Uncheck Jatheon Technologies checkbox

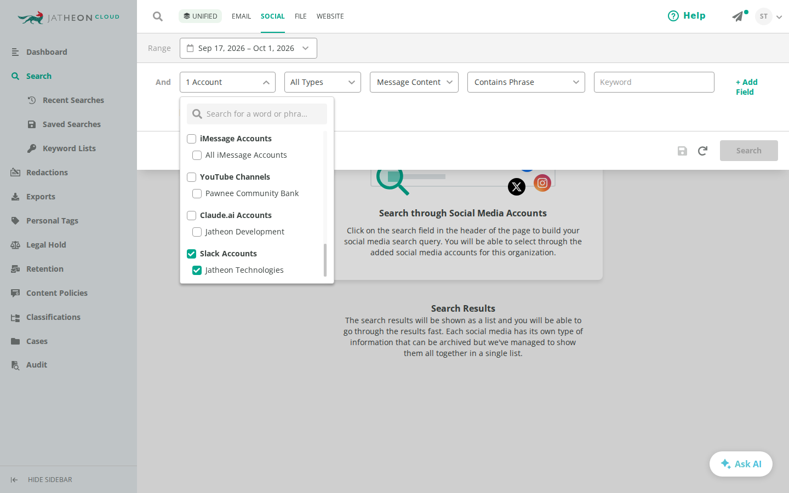pos(197,270)
